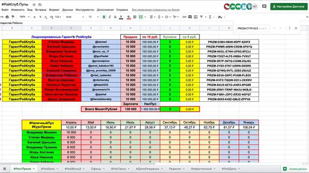The width and height of the screenshot is (309, 173).
Task: Open vertical align dropdown
Action: [x=160, y=17]
